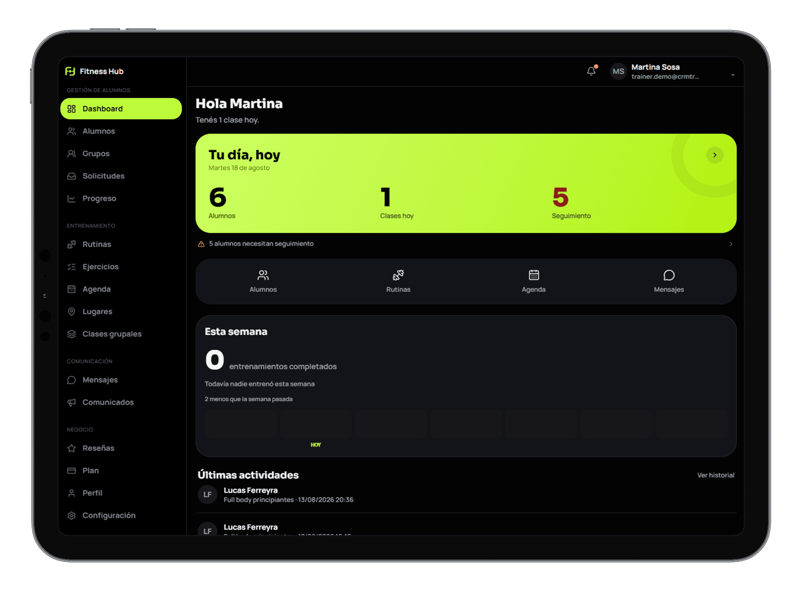
Task: Click the LF avatar of first activity
Action: (x=208, y=495)
